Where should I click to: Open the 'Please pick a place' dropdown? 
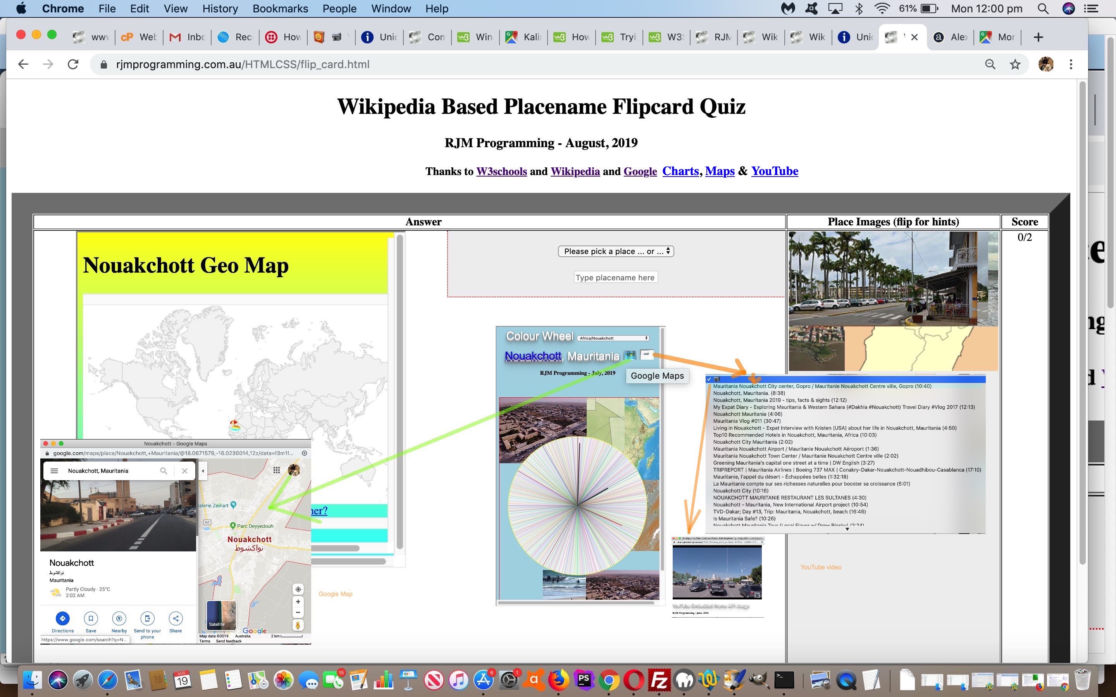coord(615,251)
